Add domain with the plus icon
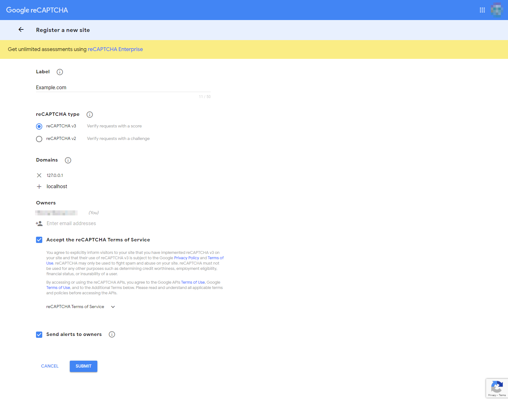 [39, 187]
